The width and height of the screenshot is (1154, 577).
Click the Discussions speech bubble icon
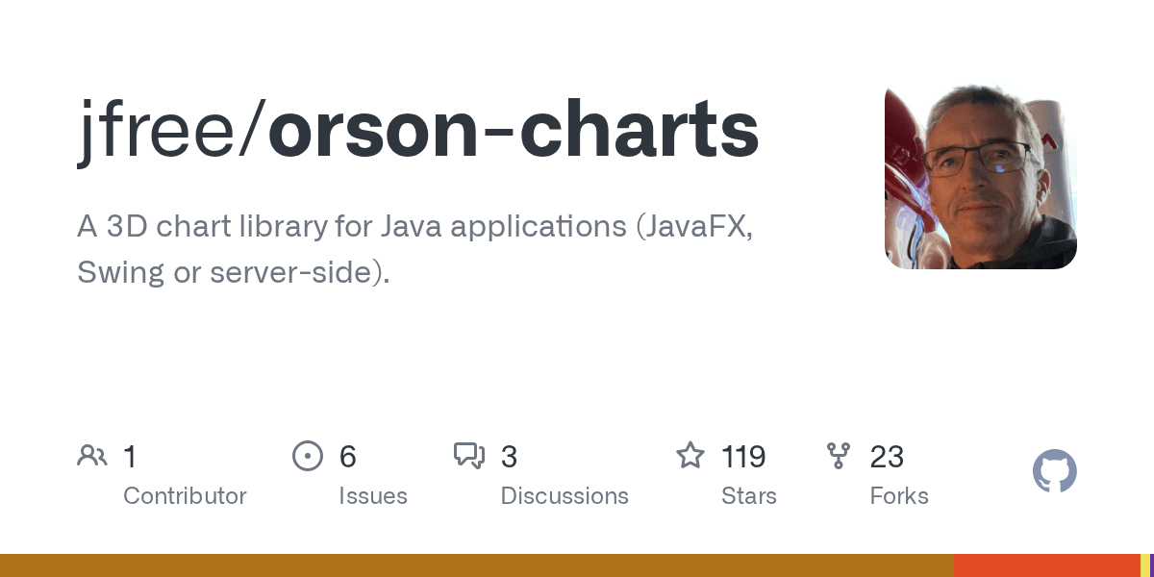point(469,456)
